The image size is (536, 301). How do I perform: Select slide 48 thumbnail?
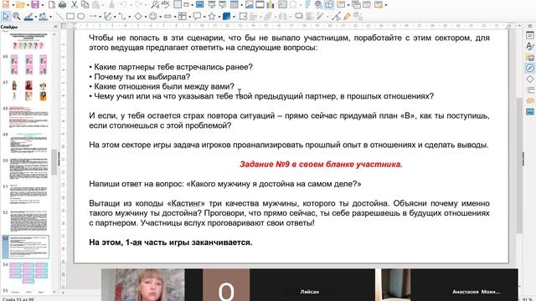pyautogui.click(x=28, y=116)
